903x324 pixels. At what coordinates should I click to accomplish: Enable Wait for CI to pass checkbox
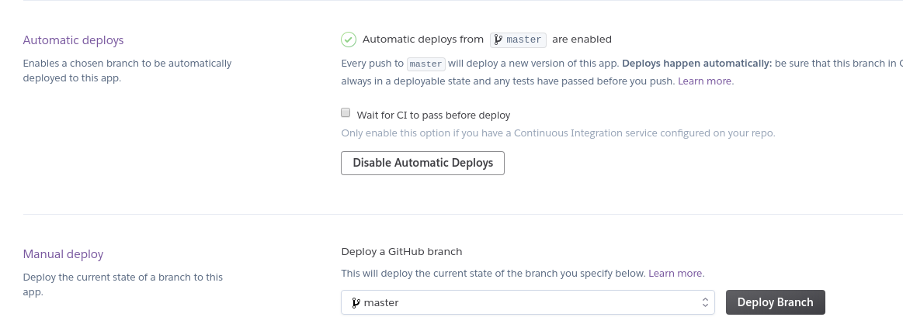(x=346, y=112)
